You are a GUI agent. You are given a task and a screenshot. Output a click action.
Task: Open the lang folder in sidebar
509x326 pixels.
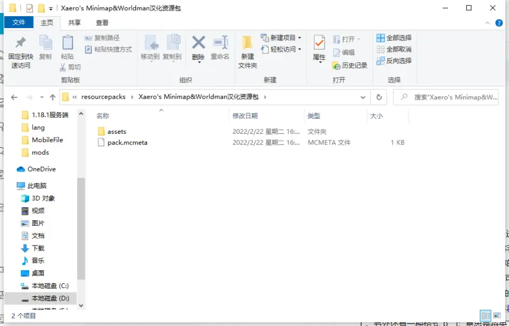coord(33,127)
